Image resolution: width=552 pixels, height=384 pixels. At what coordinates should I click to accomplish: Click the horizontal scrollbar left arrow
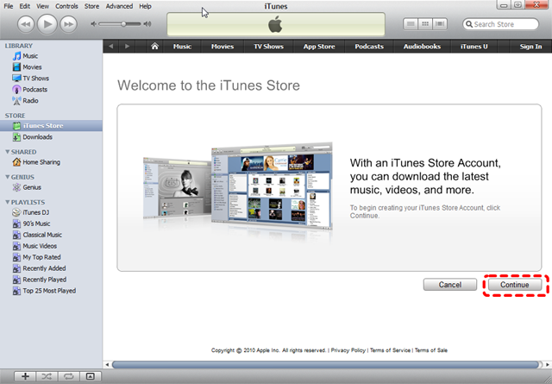[x=107, y=365]
